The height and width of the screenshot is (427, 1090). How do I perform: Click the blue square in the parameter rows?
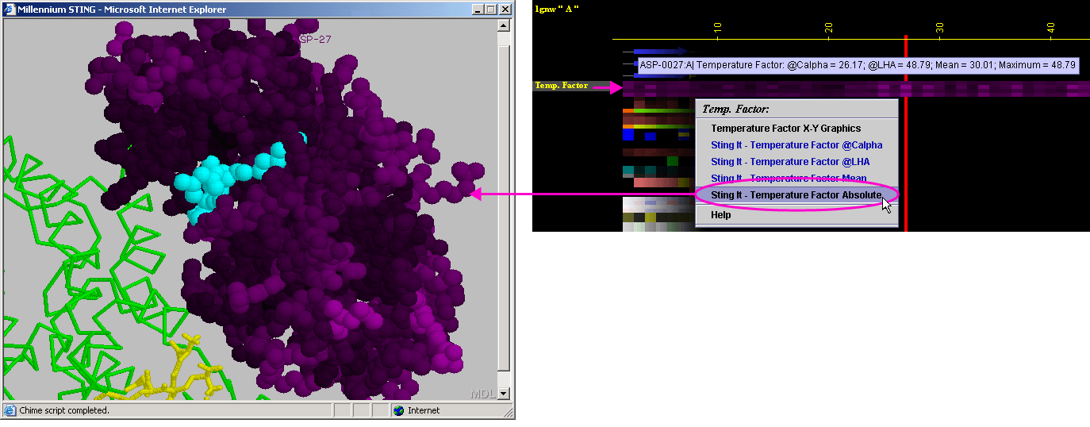click(x=628, y=135)
